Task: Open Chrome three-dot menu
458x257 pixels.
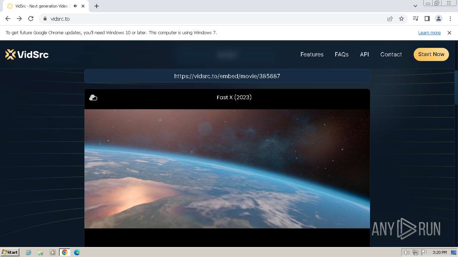Action: (x=450, y=19)
